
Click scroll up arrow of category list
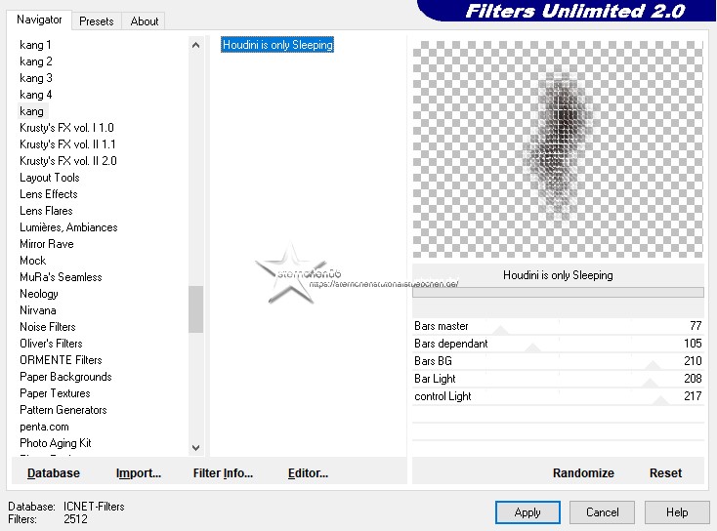coord(195,45)
